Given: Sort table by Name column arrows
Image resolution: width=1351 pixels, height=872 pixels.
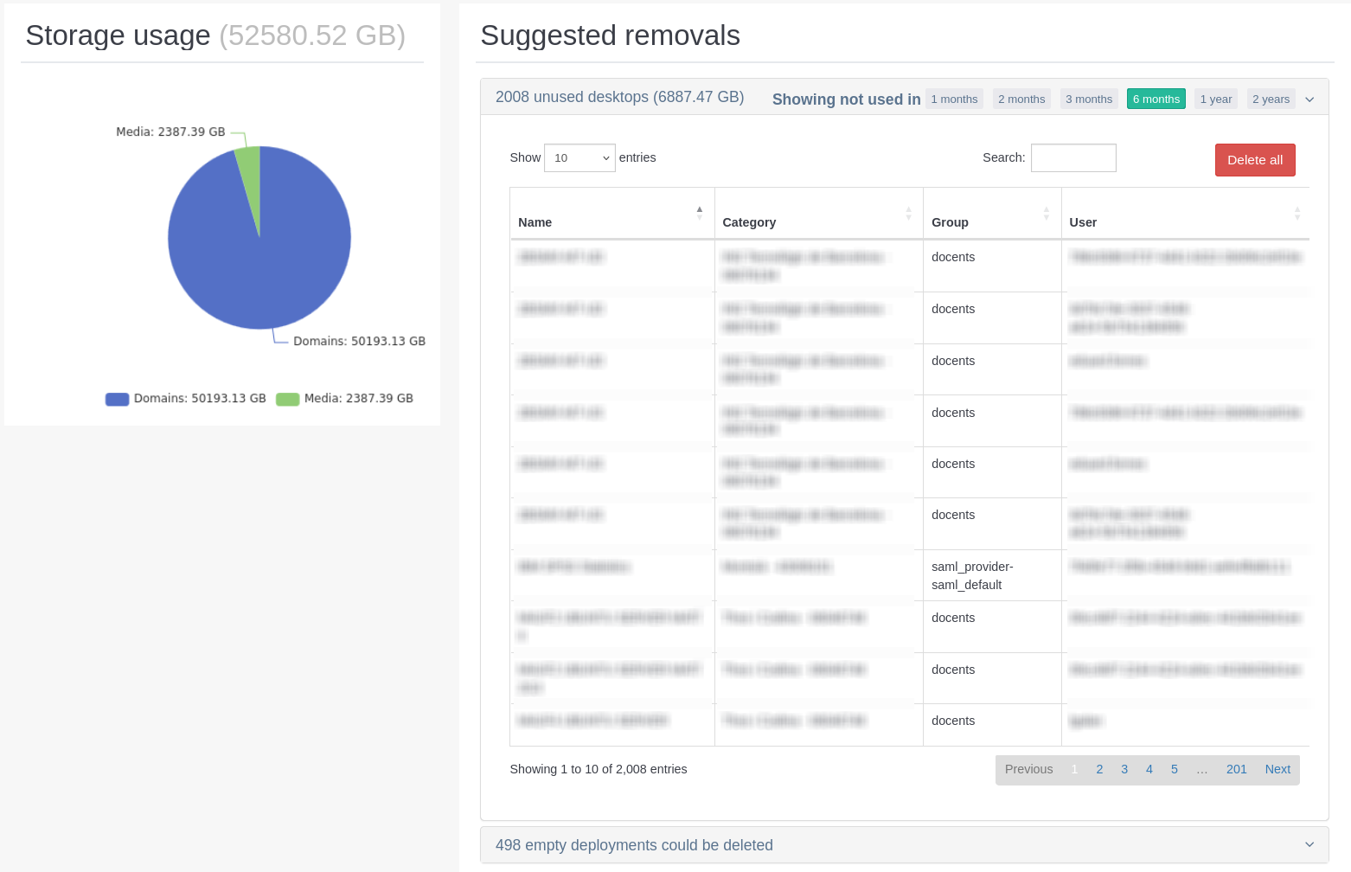Looking at the screenshot, I should (x=699, y=213).
